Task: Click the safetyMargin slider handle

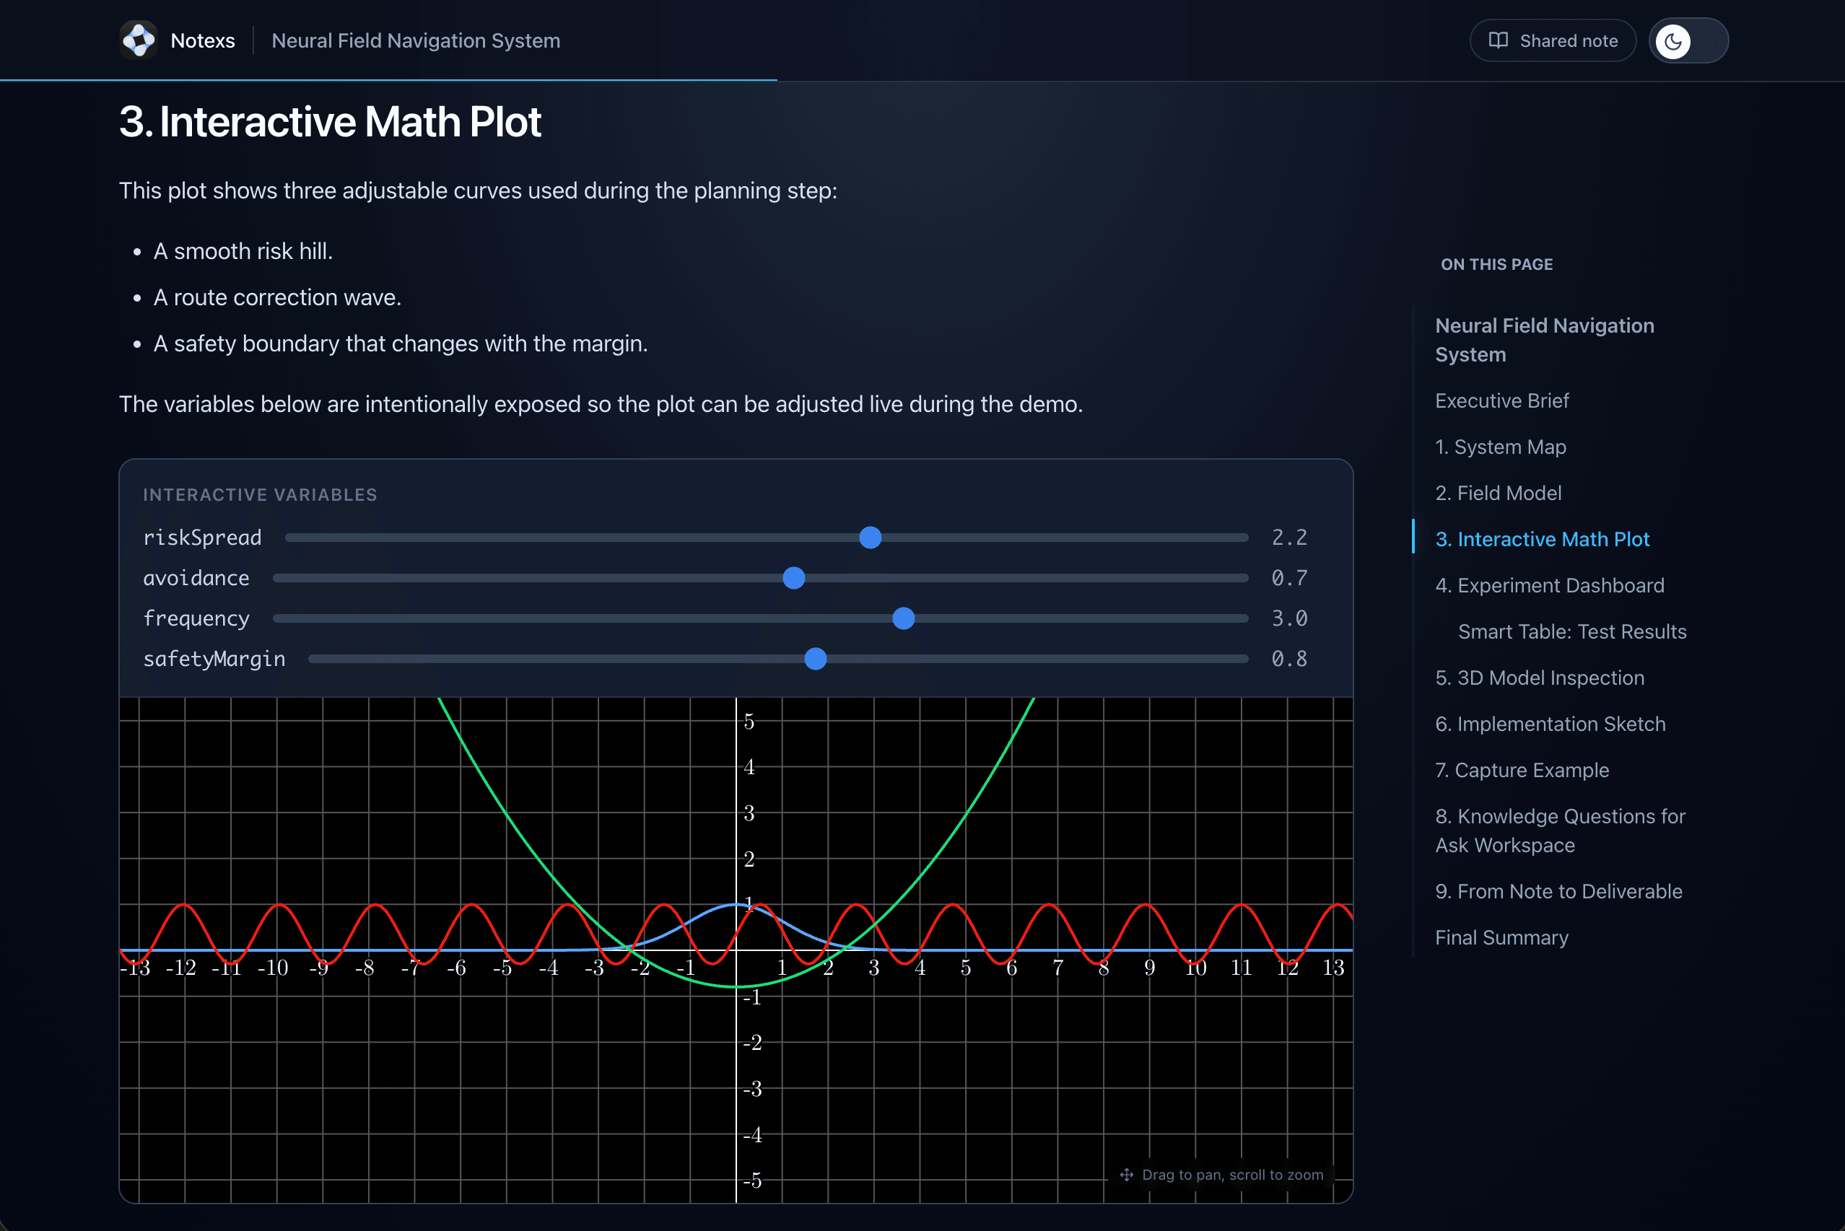Action: tap(815, 659)
